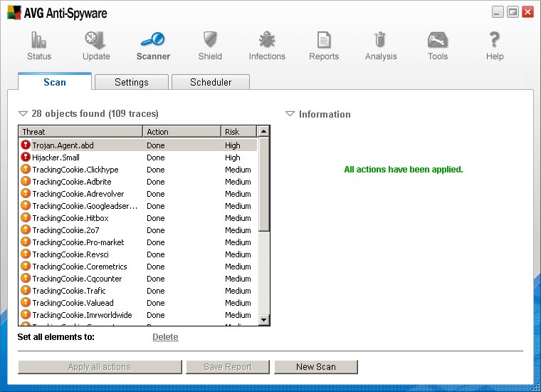Viewport: 541px width, 392px height.
Task: Click the AVG logo in title bar
Action: pos(14,13)
